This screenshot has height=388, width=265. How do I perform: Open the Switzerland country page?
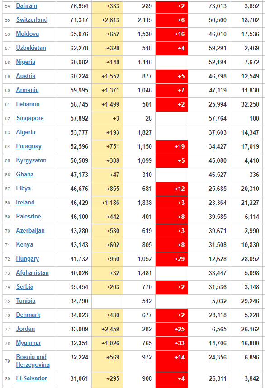[x=32, y=20]
